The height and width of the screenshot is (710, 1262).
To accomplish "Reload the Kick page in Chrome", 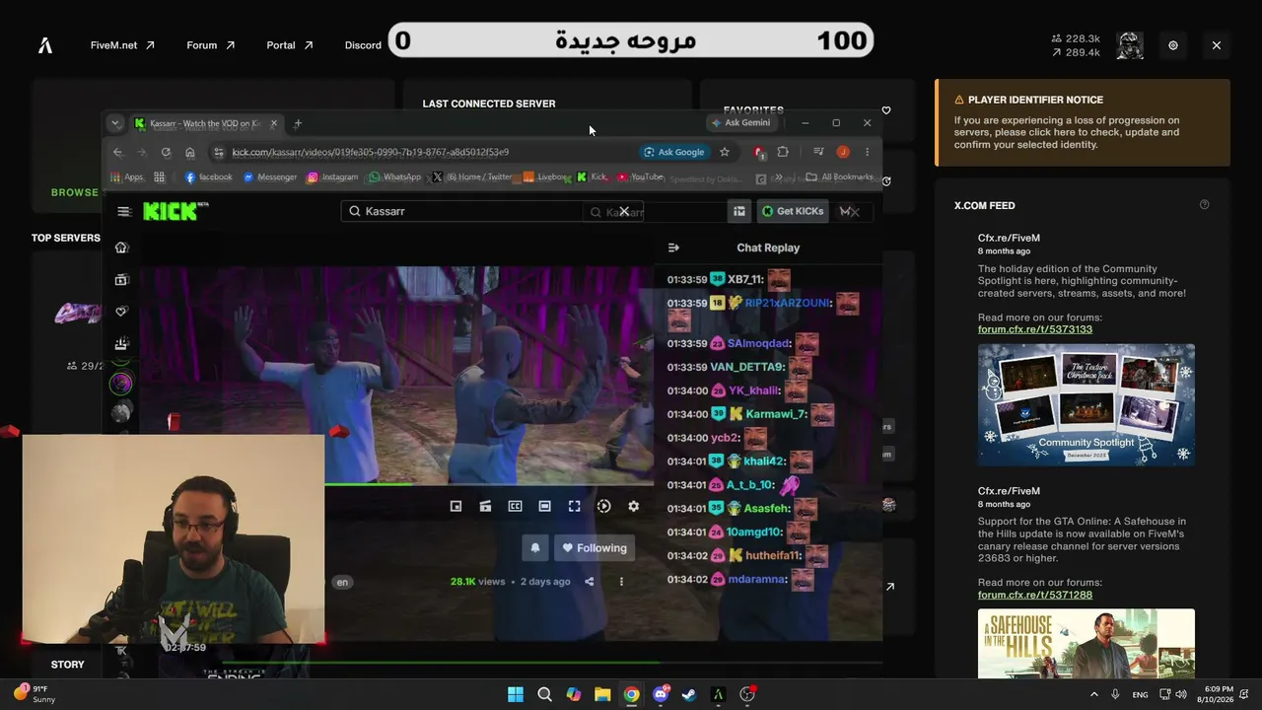I will point(166,152).
